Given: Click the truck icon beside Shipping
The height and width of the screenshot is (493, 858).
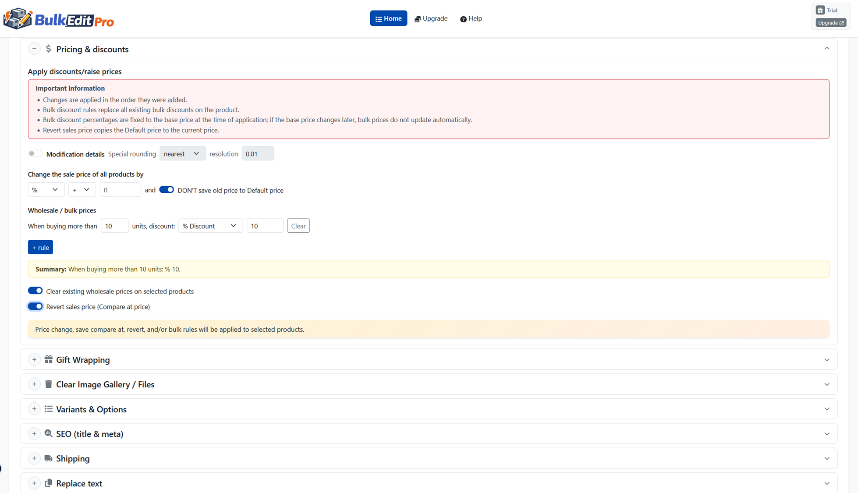Looking at the screenshot, I should 49,458.
